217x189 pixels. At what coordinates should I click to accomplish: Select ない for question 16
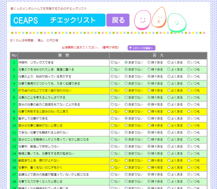coord(112,167)
